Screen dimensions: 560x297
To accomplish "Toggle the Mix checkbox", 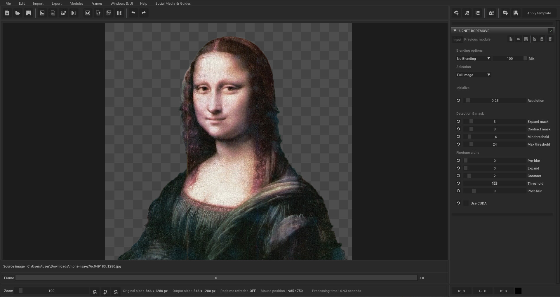I will (x=525, y=59).
